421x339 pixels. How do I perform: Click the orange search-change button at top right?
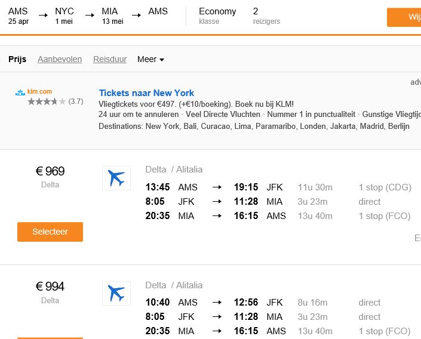(406, 17)
